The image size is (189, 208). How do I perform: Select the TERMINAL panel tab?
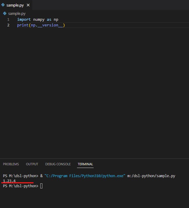pos(85,164)
